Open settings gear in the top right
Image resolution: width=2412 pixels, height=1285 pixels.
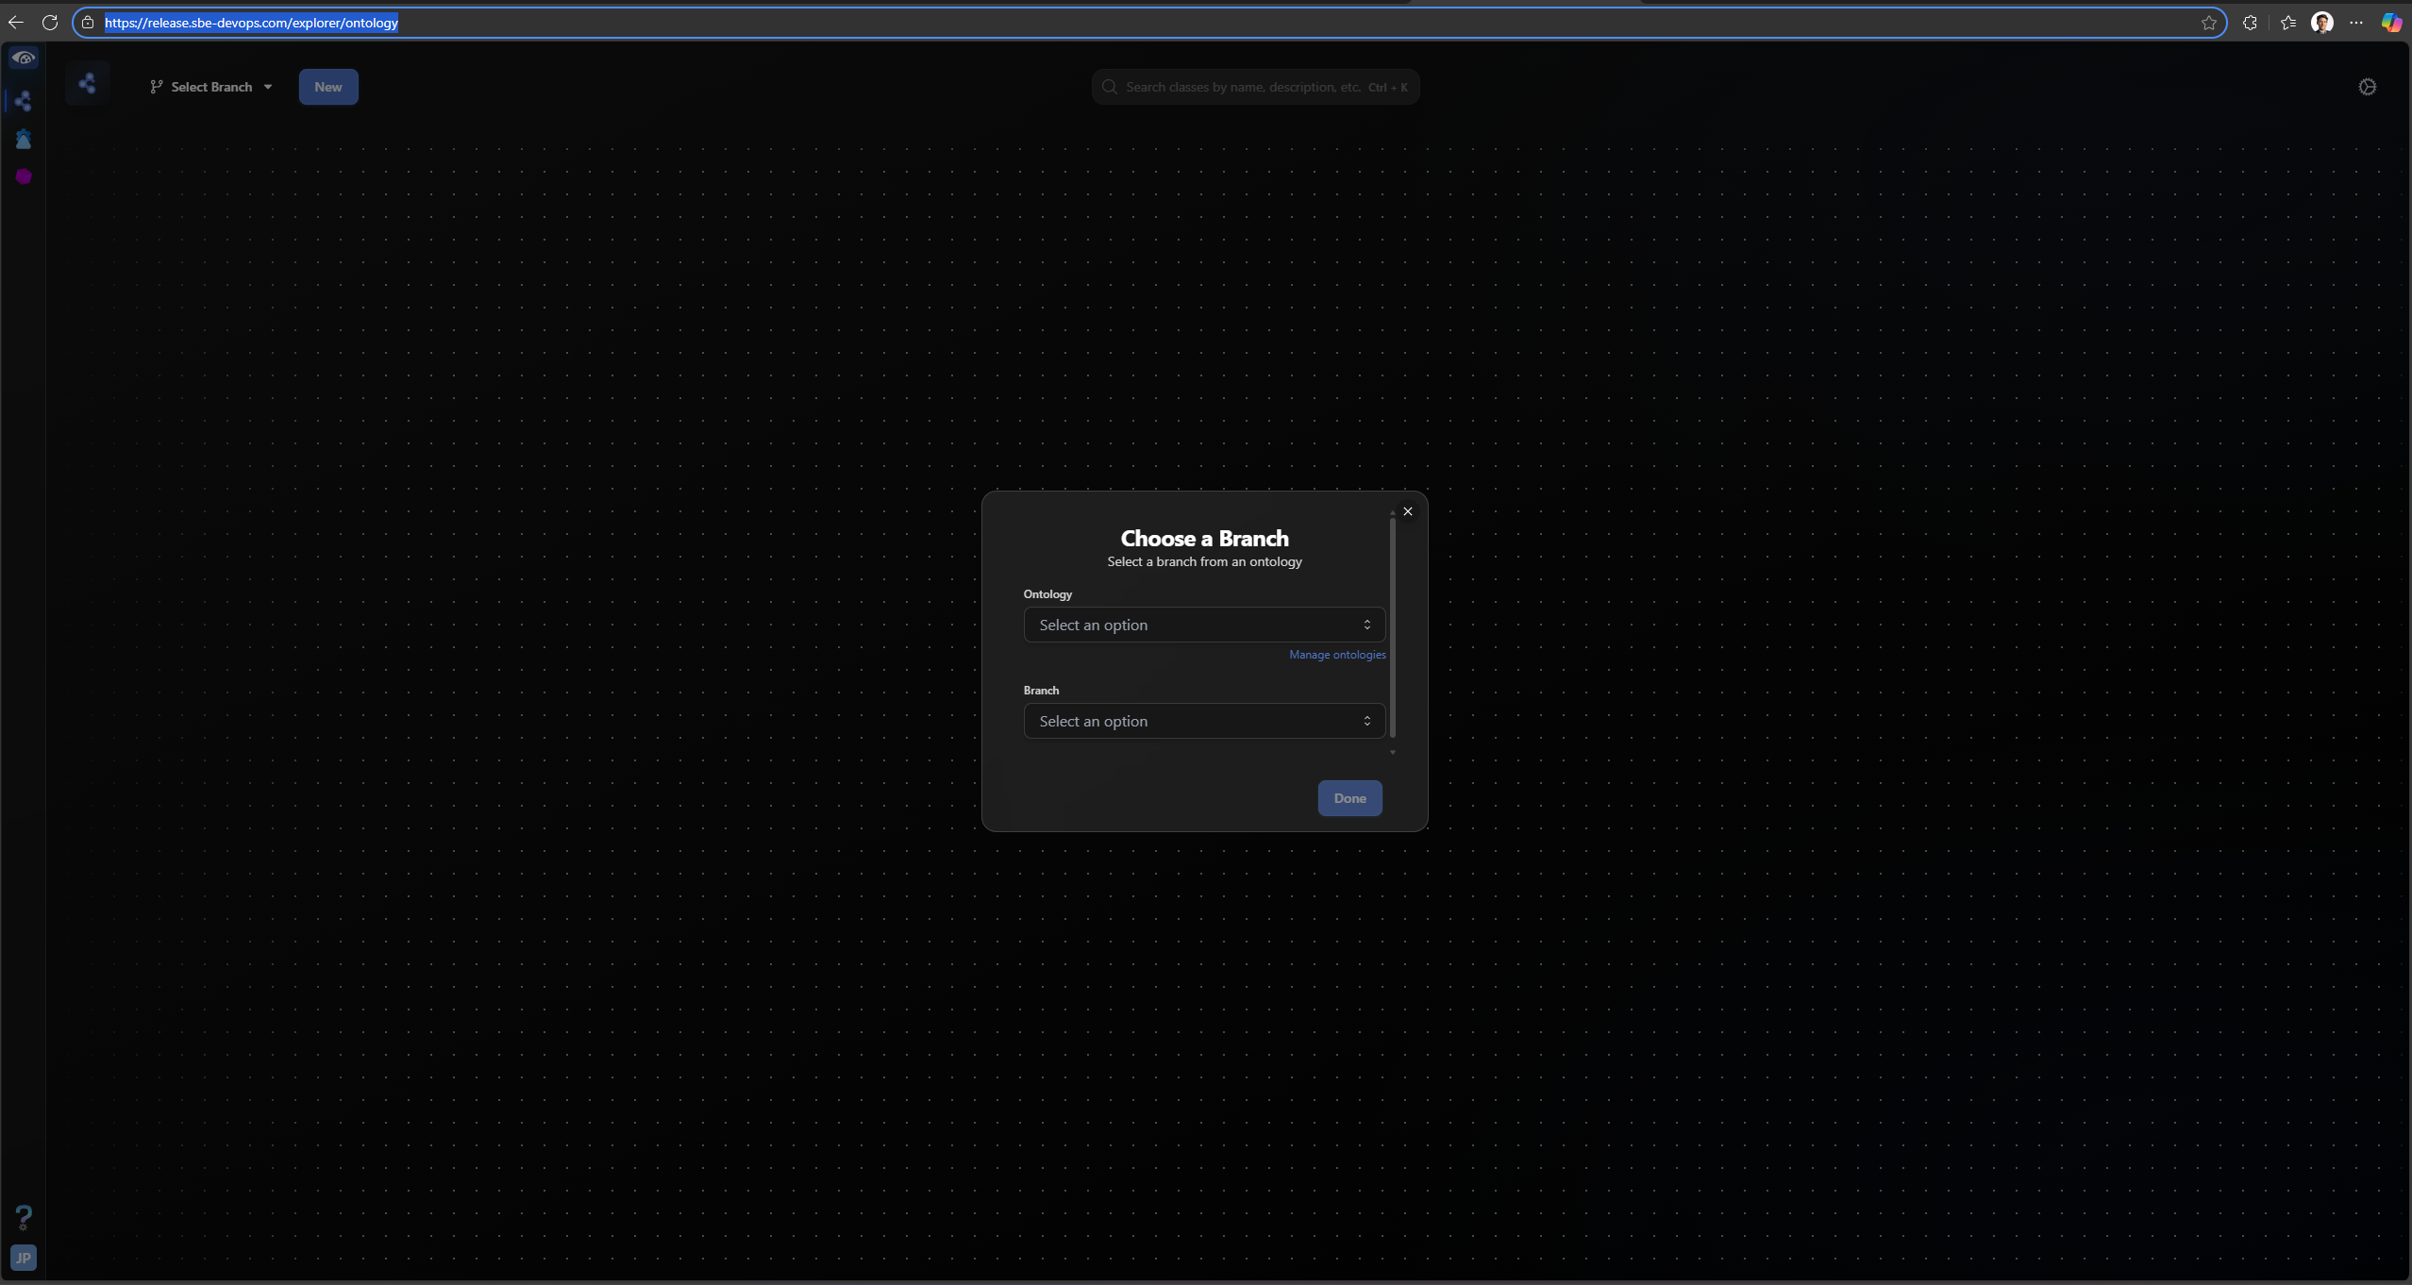(2367, 87)
